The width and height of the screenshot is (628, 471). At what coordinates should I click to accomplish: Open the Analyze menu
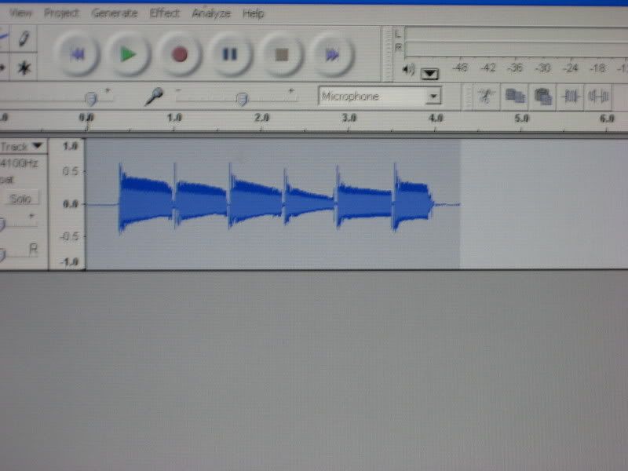click(x=211, y=13)
